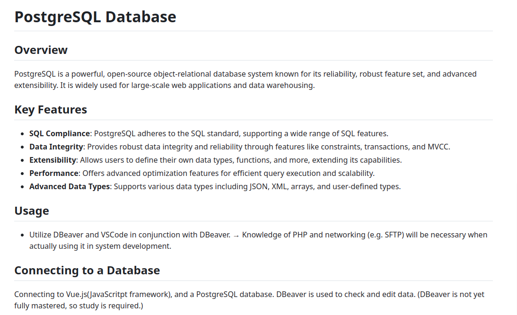This screenshot has width=517, height=315.
Task: Click the bold "SQL Compliance" term
Action: click(x=60, y=133)
